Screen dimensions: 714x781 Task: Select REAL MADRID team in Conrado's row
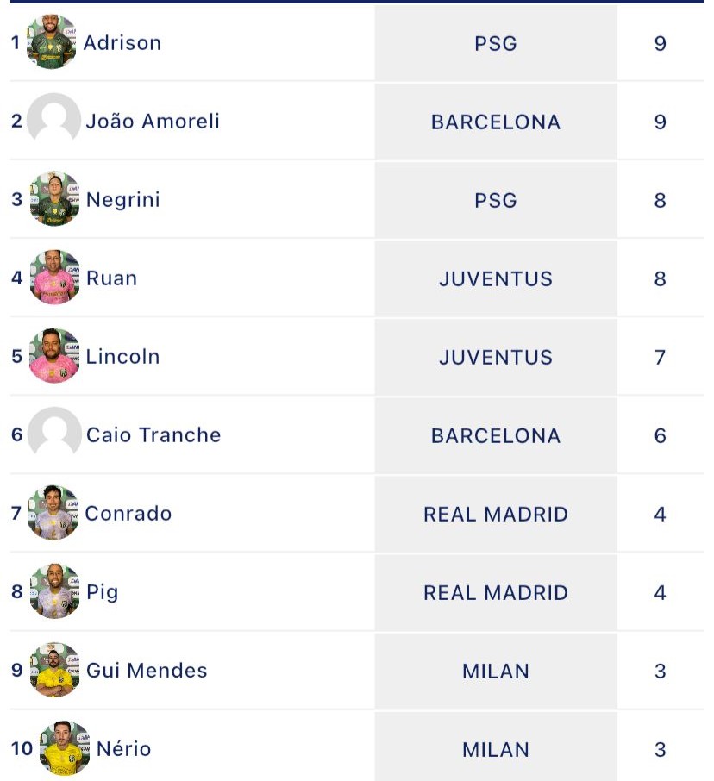click(x=496, y=514)
